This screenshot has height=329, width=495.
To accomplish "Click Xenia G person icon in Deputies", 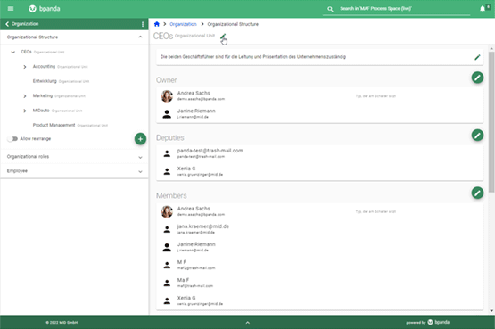I will tap(167, 171).
